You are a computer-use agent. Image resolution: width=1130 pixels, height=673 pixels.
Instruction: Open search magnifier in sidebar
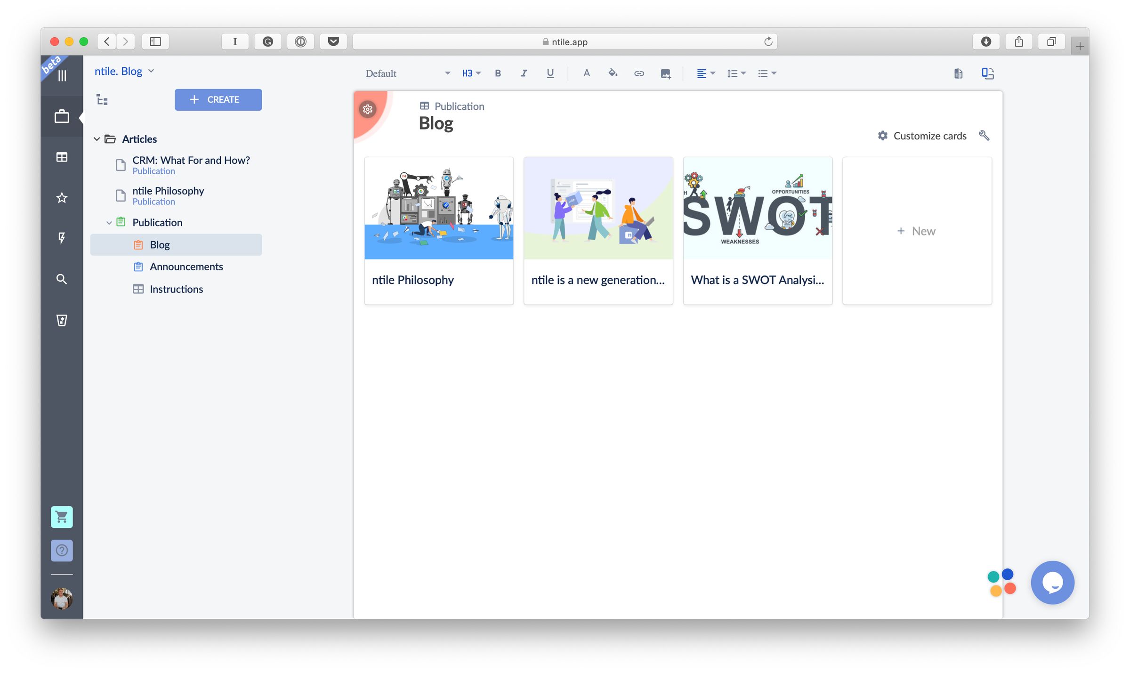click(x=62, y=279)
